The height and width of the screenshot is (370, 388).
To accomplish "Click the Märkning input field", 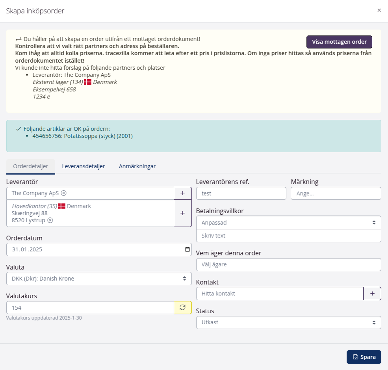I will pos(336,193).
